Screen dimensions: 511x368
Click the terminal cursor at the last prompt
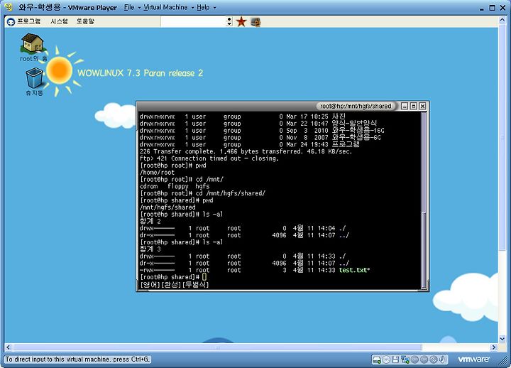204,277
